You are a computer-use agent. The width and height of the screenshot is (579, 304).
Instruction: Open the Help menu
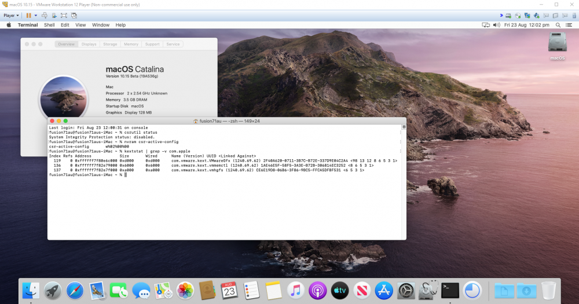point(120,25)
